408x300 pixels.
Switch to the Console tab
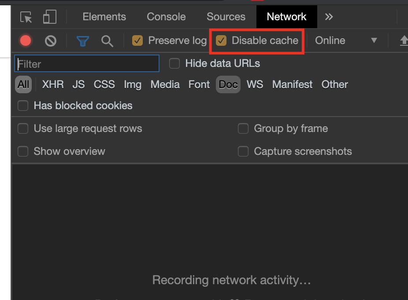click(x=166, y=17)
